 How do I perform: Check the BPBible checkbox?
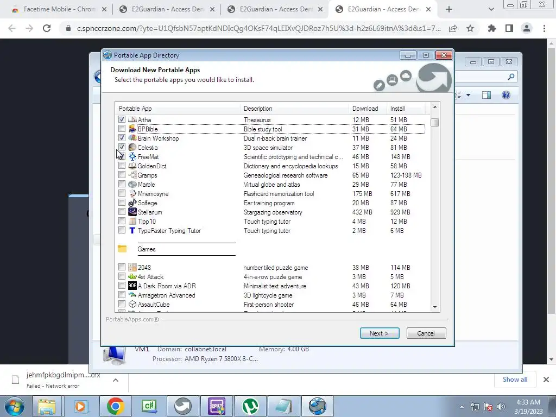[122, 128]
